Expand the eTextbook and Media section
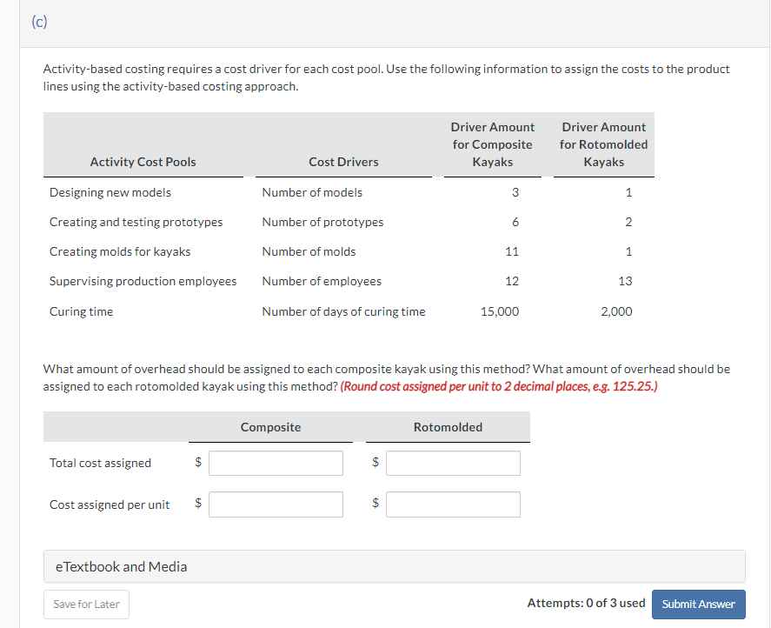Image resolution: width=771 pixels, height=628 pixels. click(x=120, y=565)
